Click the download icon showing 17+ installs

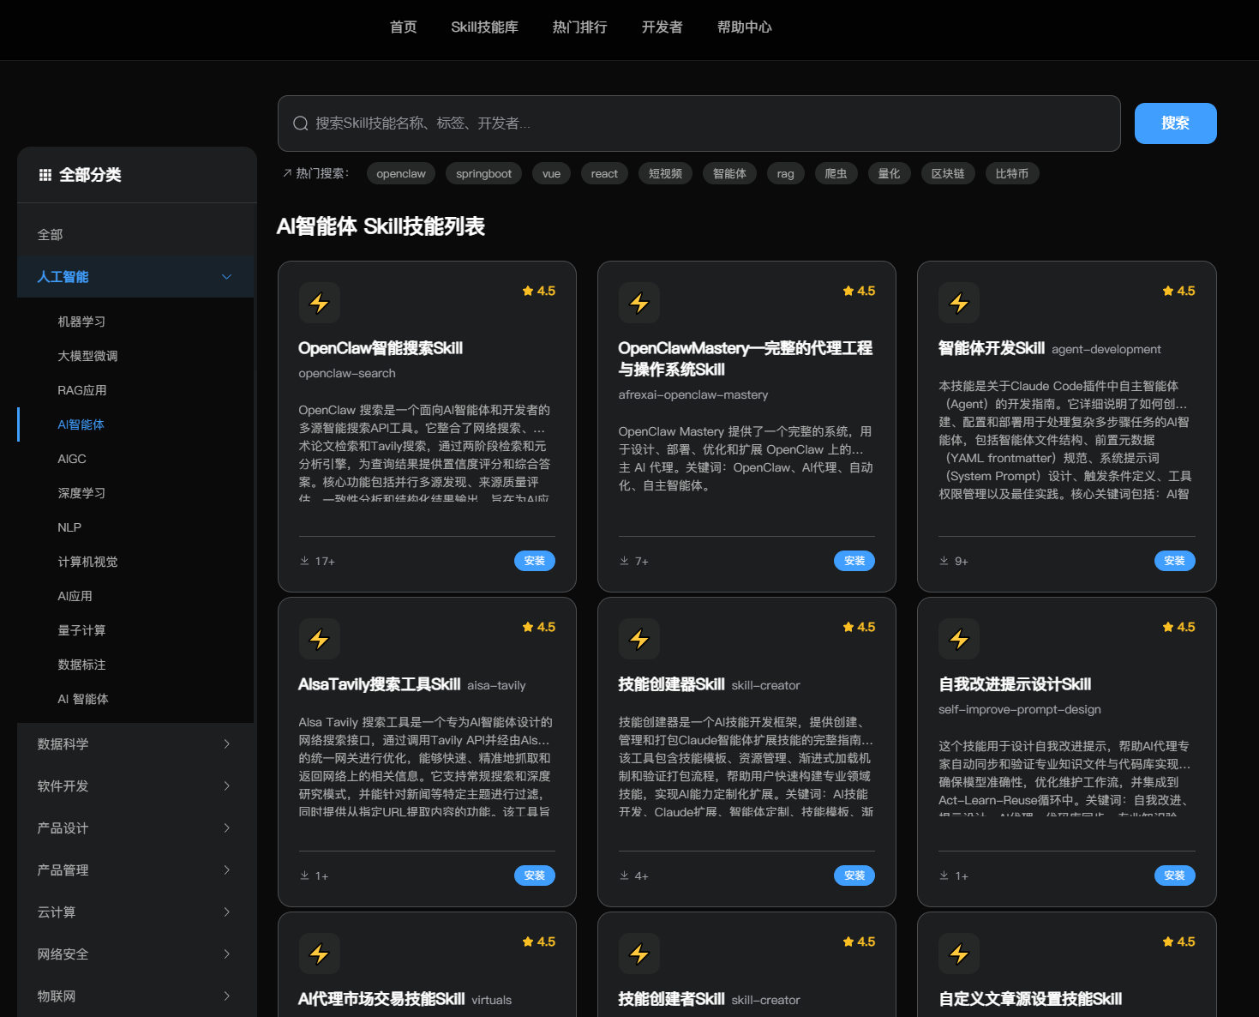303,560
